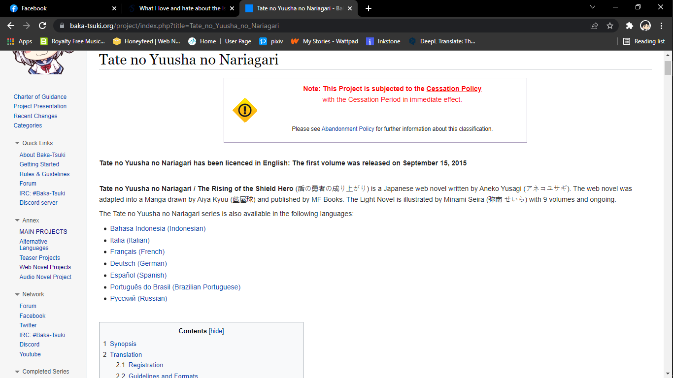Open the Français (French) translation link
This screenshot has width=673, height=378.
(137, 252)
